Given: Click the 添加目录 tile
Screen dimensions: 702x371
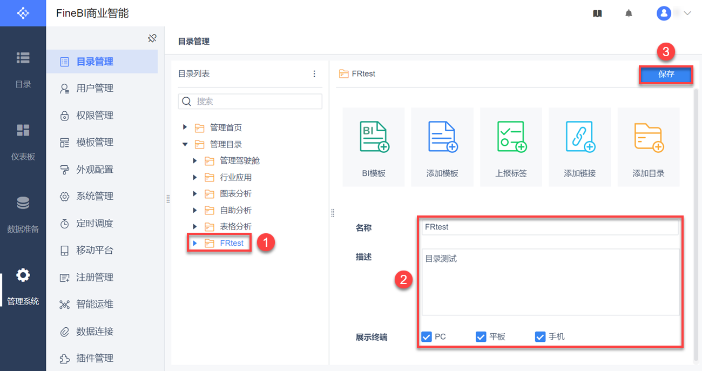Looking at the screenshot, I should [x=649, y=147].
